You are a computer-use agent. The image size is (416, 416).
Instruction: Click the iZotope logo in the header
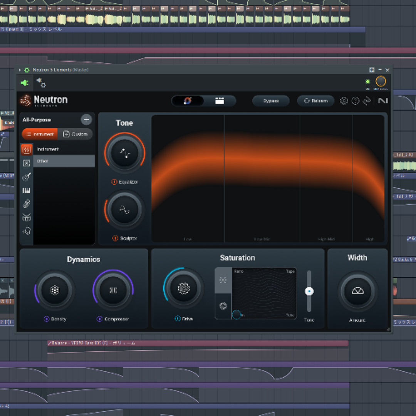point(382,101)
